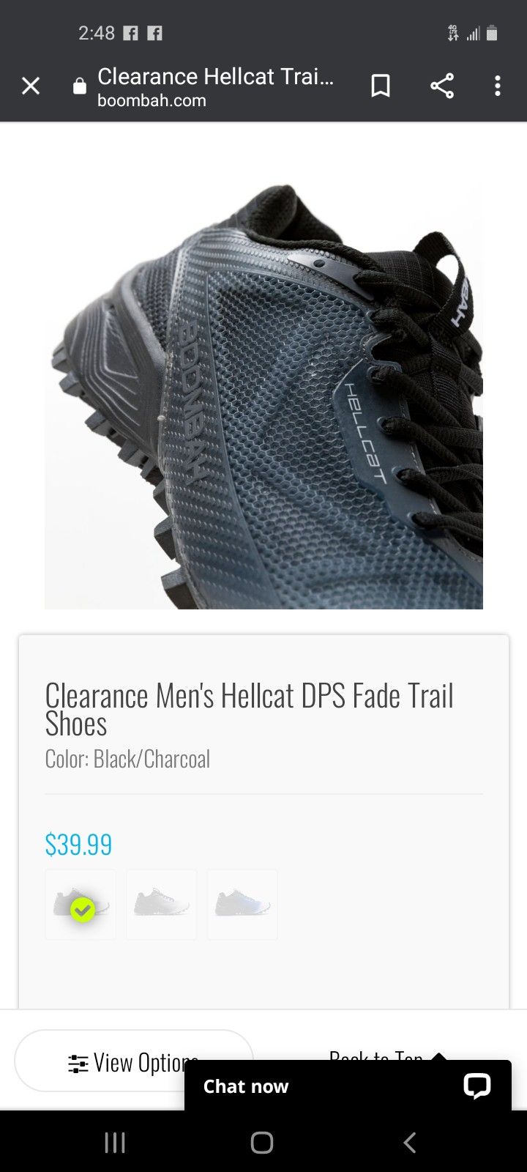Image resolution: width=527 pixels, height=1172 pixels.
Task: Expand Back to Top arrow
Action: [x=439, y=1056]
